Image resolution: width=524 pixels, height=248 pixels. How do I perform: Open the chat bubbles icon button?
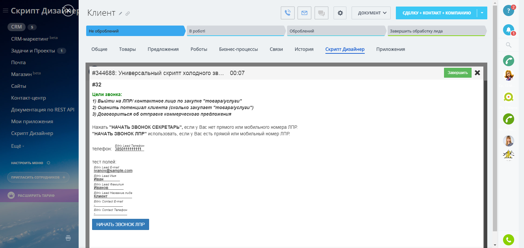(x=321, y=13)
